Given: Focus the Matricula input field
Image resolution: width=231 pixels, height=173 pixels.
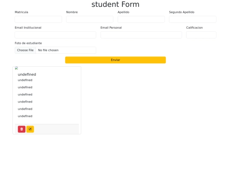Looking at the screenshot, I should click(38, 19).
